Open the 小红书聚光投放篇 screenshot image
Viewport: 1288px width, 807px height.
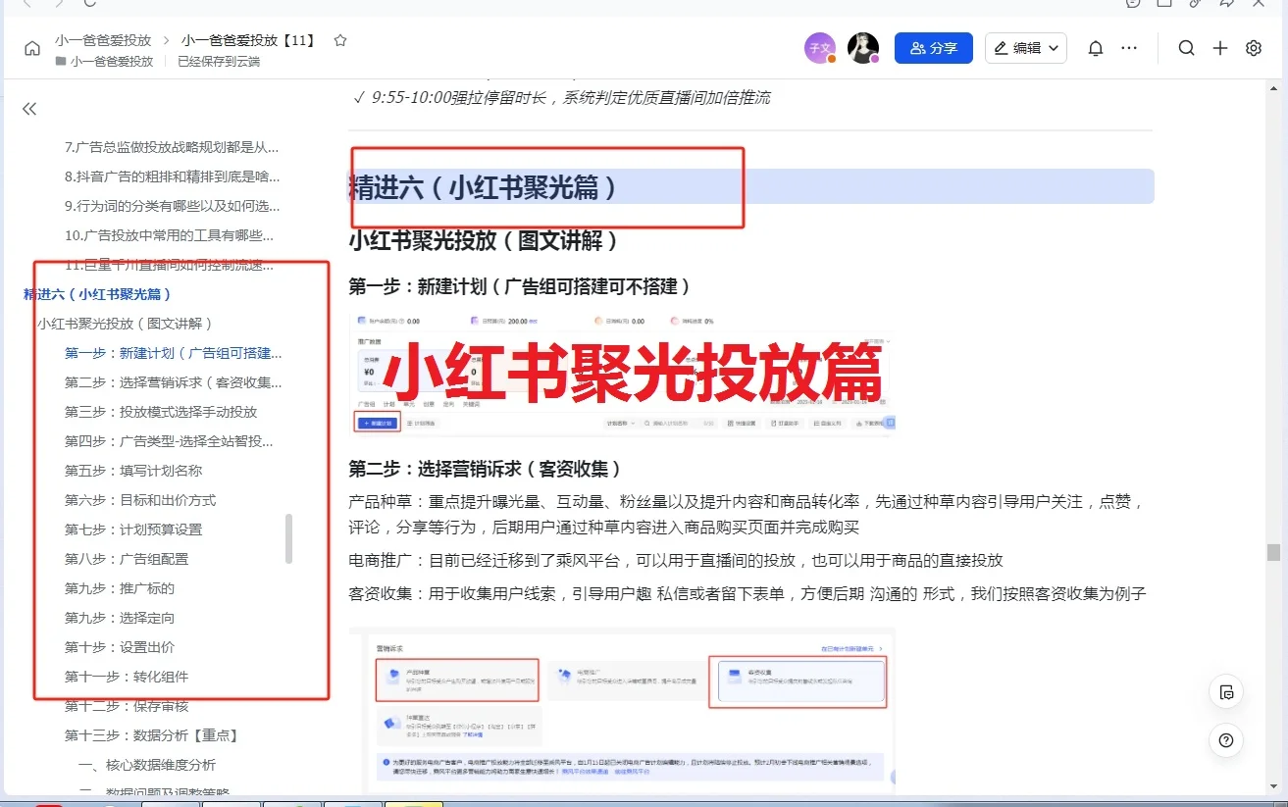tap(622, 373)
